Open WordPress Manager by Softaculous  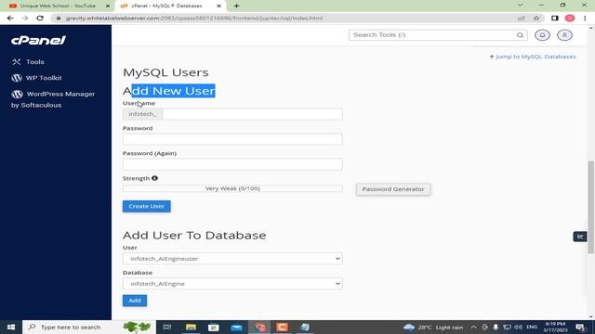tap(53, 99)
